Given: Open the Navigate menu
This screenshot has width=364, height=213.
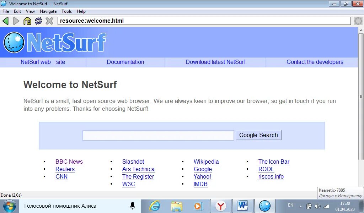Looking at the screenshot, I should [48, 11].
